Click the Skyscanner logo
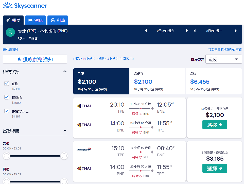 point(25,6)
